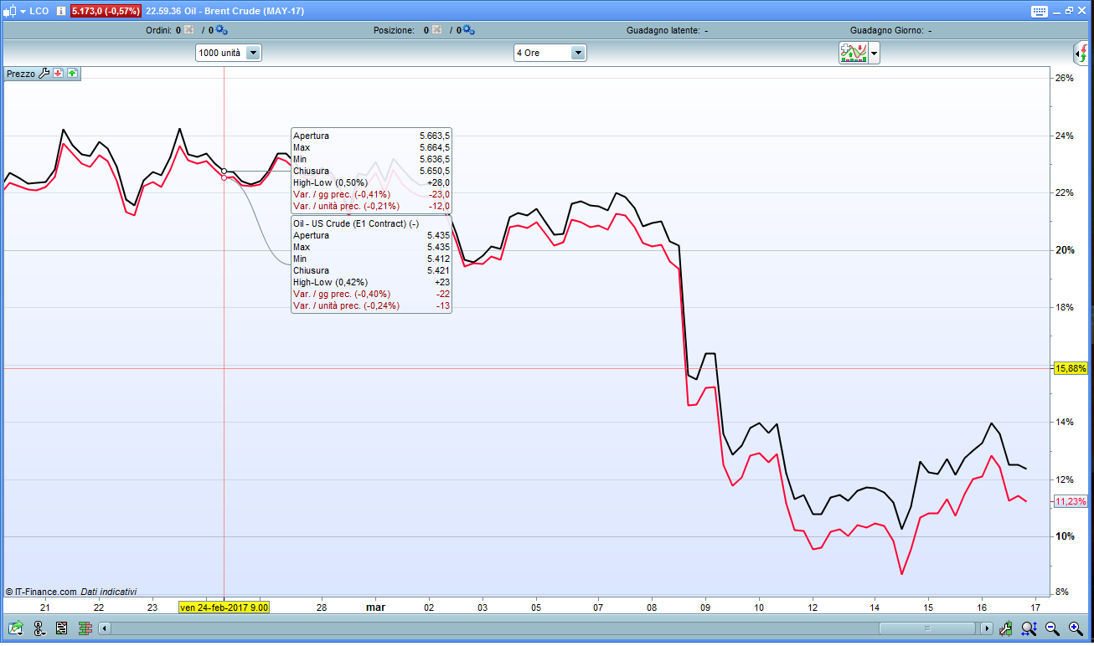Select the zoom-to-range magnifier tool
The image size is (1094, 646).
point(1029,628)
